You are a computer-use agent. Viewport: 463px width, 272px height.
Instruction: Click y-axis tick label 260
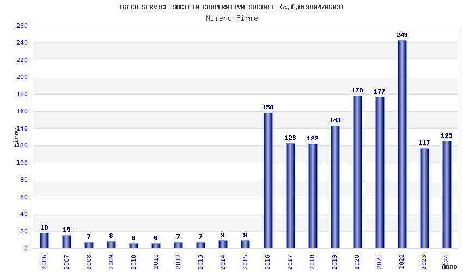click(x=22, y=26)
